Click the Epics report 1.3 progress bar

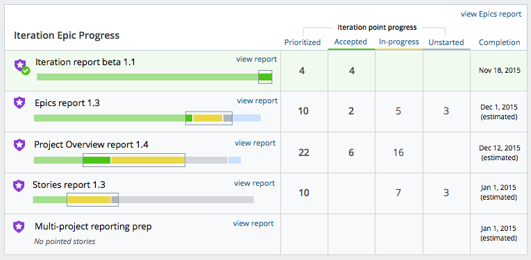147,118
